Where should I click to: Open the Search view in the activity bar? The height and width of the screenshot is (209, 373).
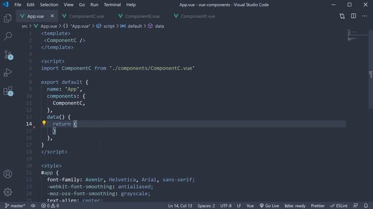(8, 36)
